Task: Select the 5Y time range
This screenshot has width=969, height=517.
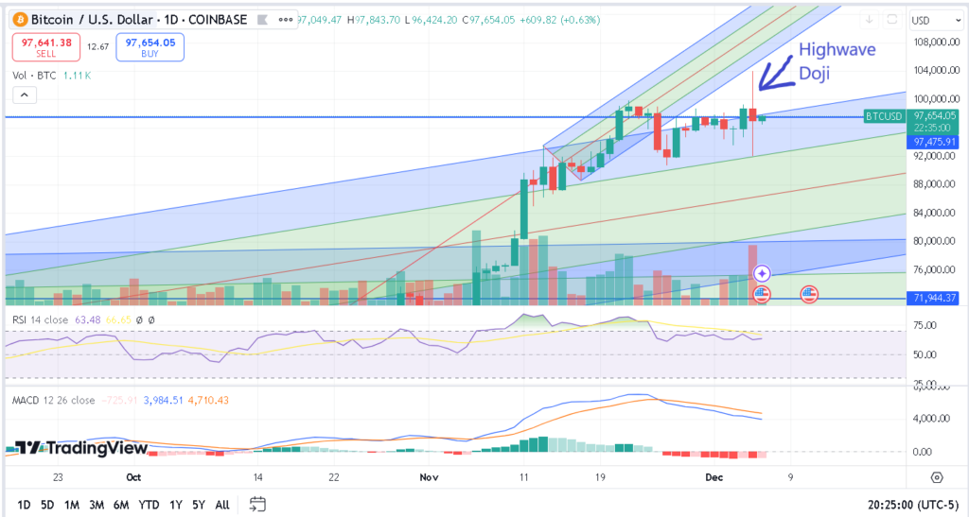Action: coord(199,505)
